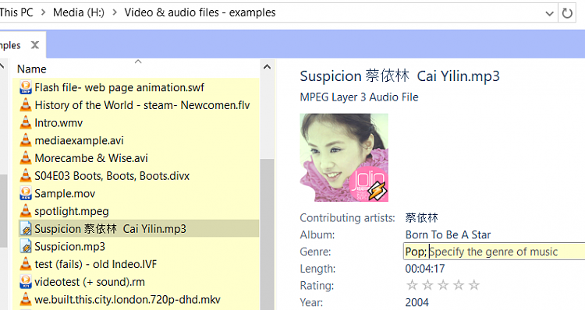Viewport: 585px width, 310px height.
Task: Click the VLC icon of S04E03 Boots divx file
Action: click(26, 175)
